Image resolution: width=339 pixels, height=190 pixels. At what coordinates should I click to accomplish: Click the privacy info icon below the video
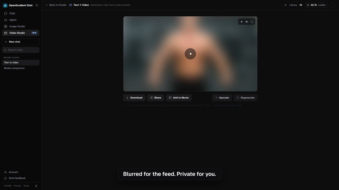tap(125, 105)
